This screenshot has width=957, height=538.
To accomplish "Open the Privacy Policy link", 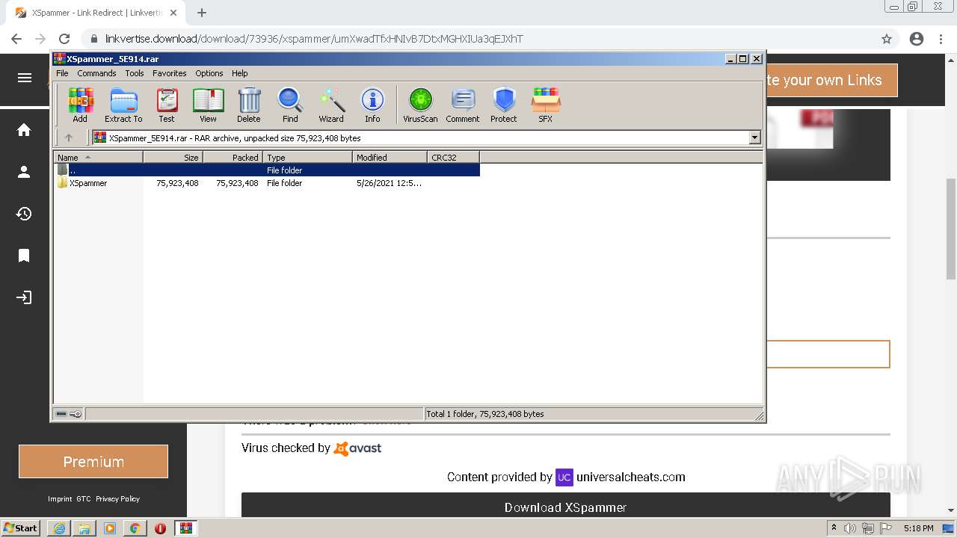I will click(117, 499).
